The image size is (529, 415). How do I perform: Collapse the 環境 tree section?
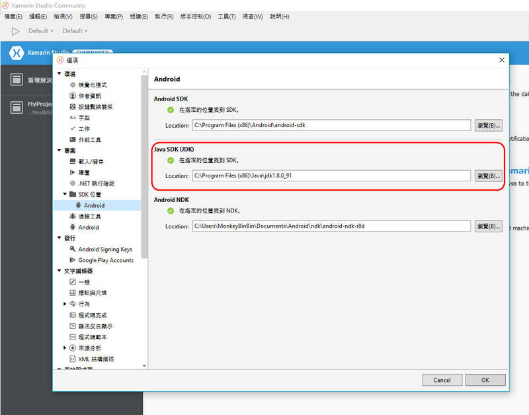point(60,73)
